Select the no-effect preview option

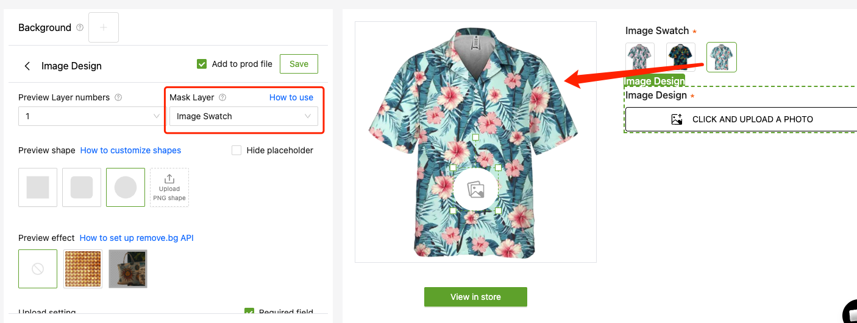click(x=38, y=269)
